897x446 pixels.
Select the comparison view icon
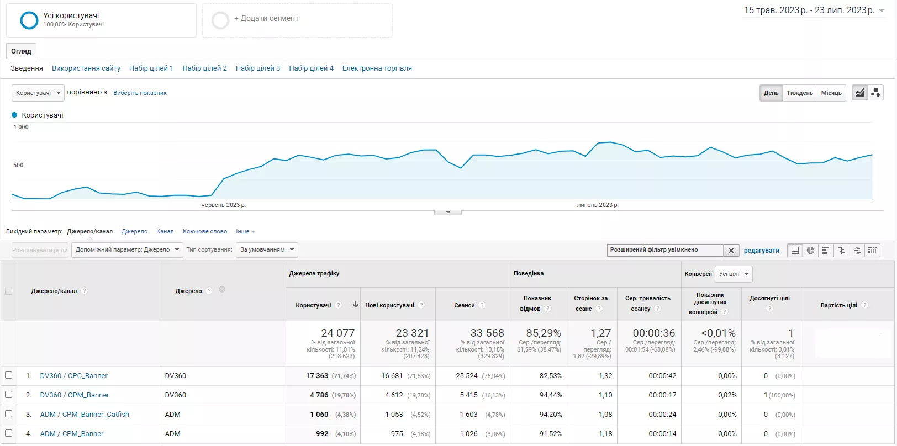pos(841,250)
